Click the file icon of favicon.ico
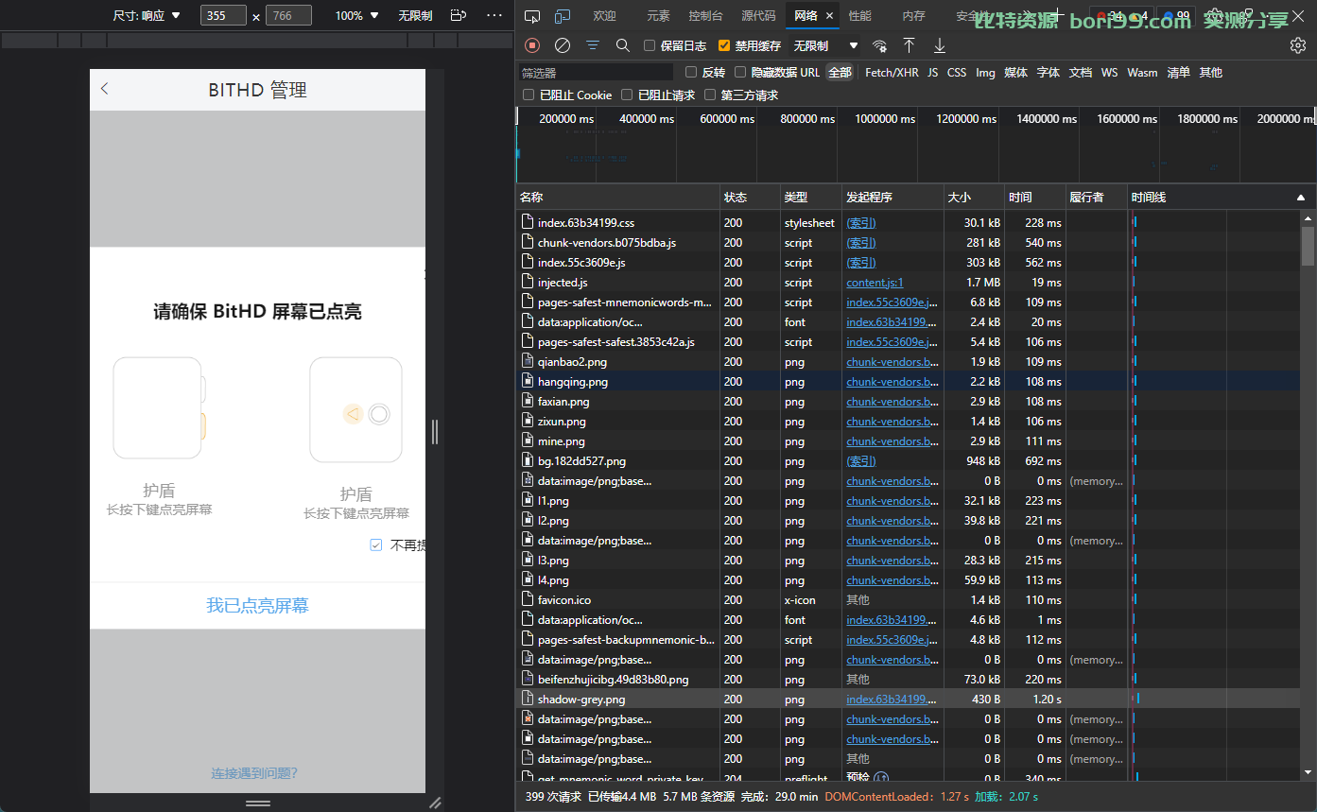Viewport: 1317px width, 812px height. tap(528, 600)
